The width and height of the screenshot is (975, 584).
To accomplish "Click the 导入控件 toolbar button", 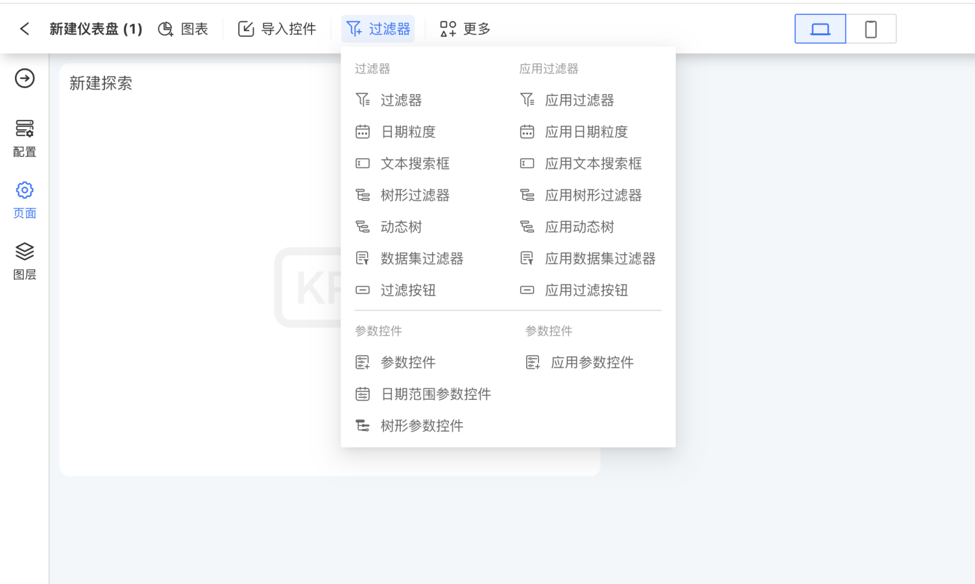I will [x=277, y=29].
